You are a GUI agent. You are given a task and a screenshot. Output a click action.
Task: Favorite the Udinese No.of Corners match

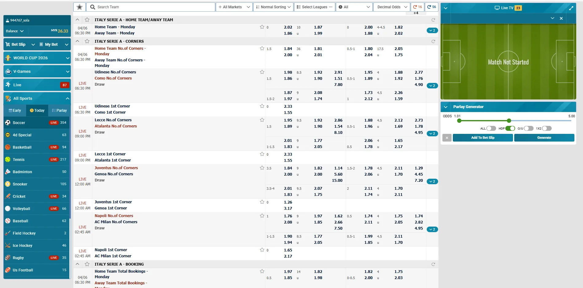tap(262, 72)
